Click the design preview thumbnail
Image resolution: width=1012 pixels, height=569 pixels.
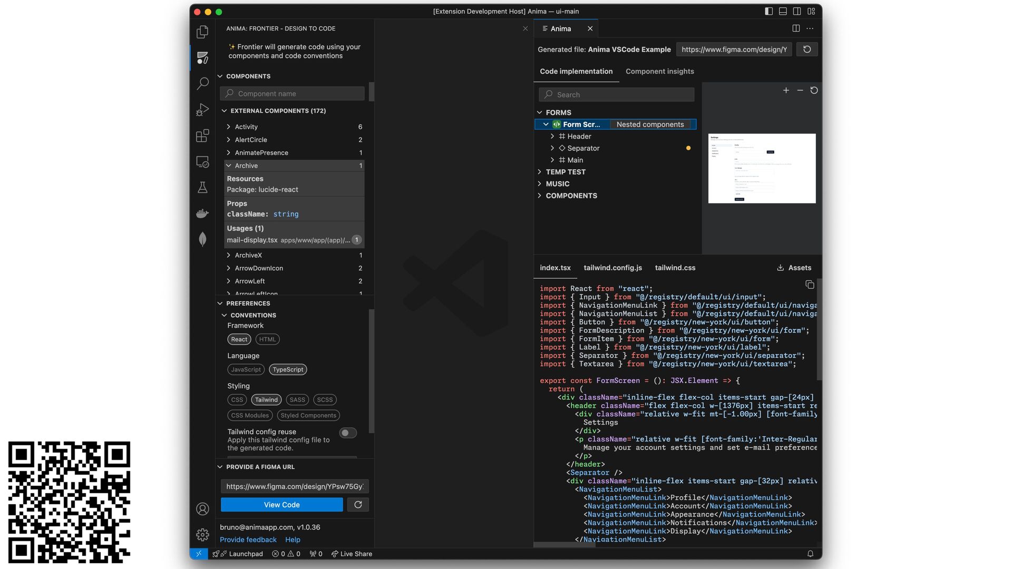[x=762, y=168]
